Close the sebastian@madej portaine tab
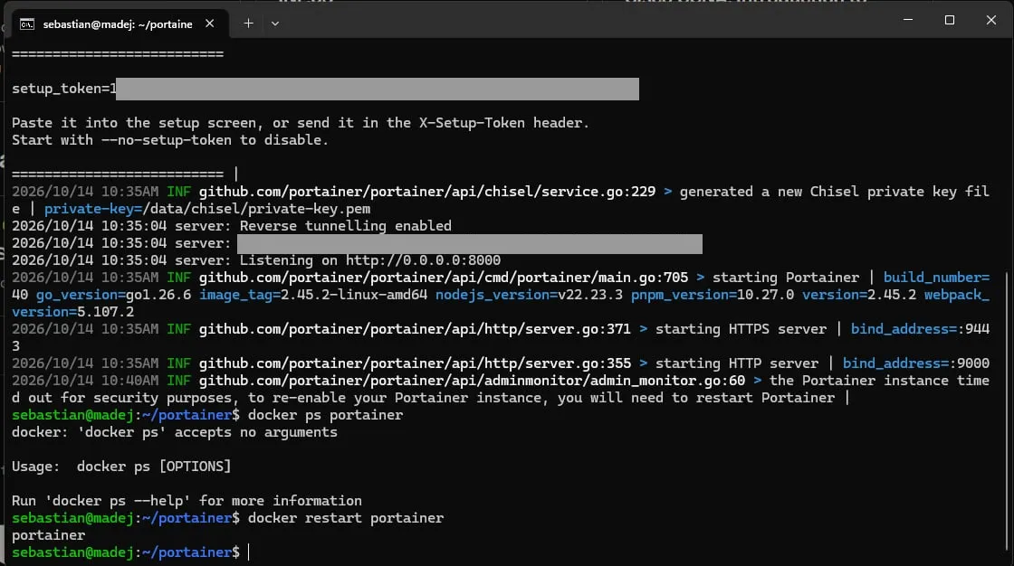Screen dimensions: 1014x566 click(x=209, y=24)
